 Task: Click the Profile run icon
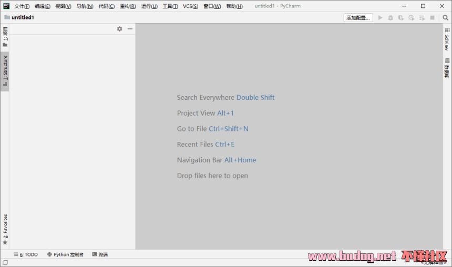[412, 18]
